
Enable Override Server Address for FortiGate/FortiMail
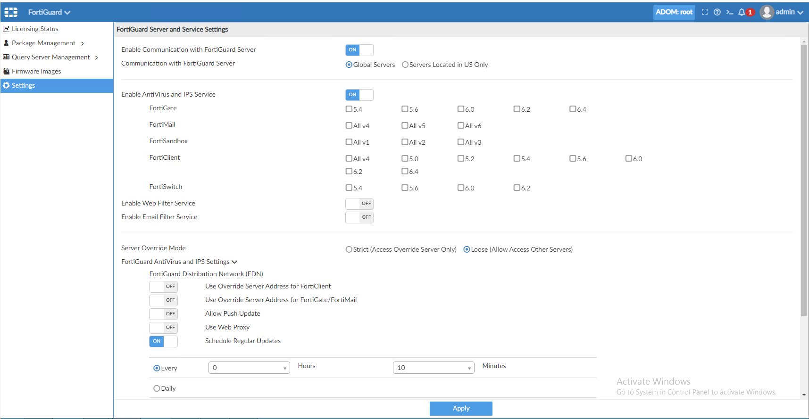[163, 300]
